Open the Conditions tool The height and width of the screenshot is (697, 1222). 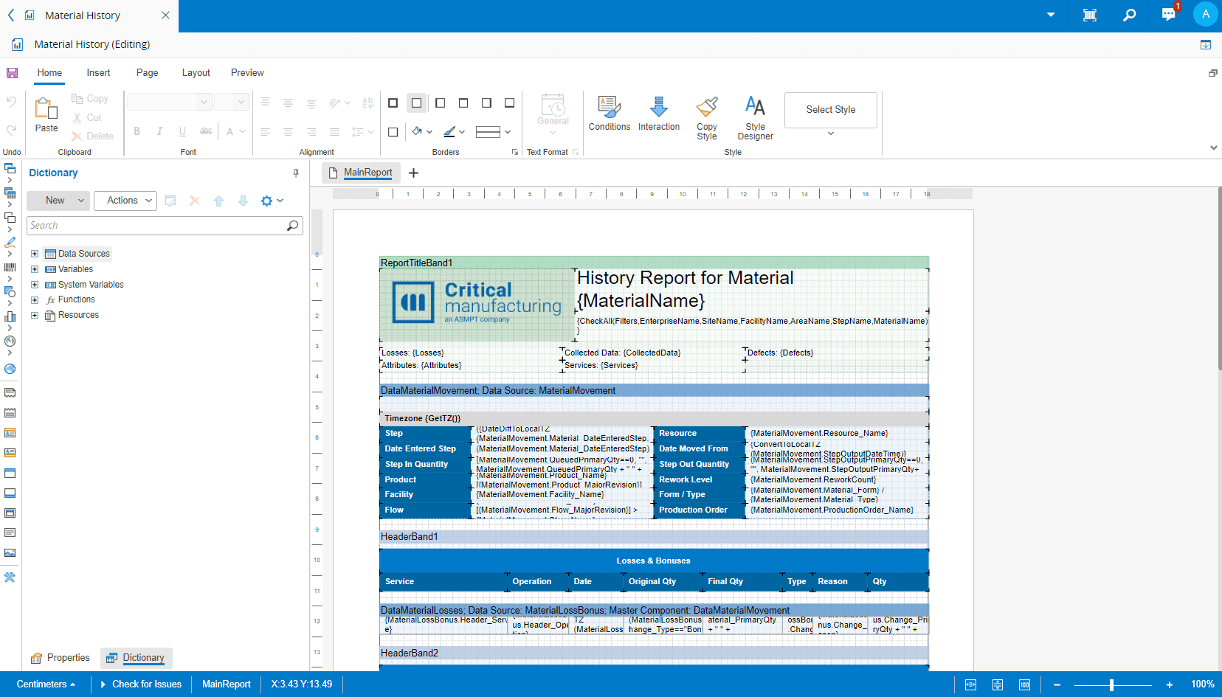tap(609, 114)
